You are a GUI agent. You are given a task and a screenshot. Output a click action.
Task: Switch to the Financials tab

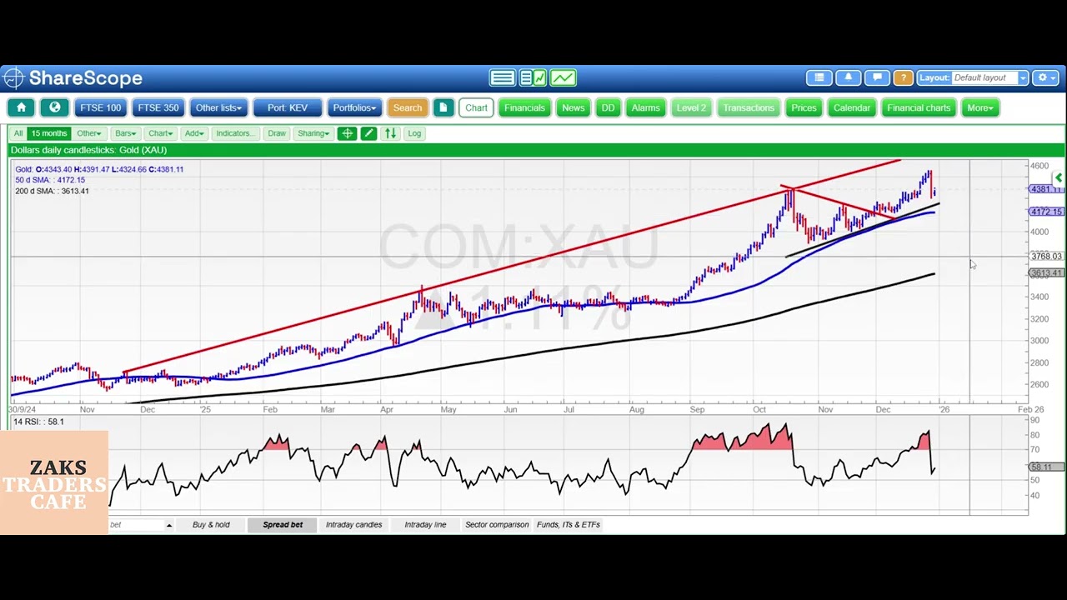point(524,107)
